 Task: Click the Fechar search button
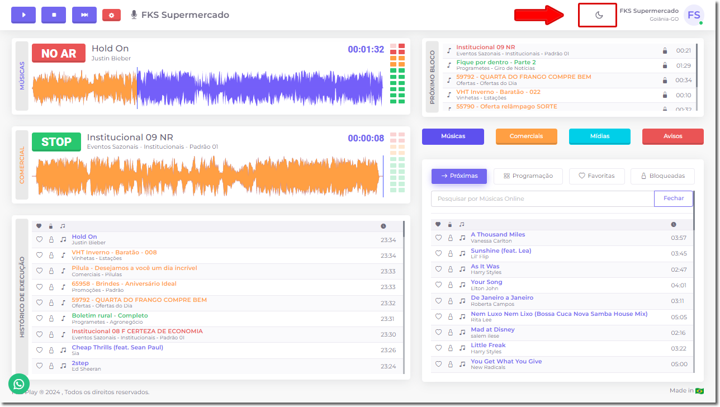[673, 198]
